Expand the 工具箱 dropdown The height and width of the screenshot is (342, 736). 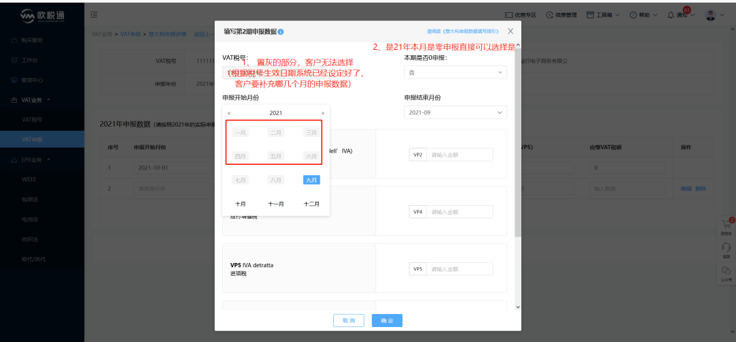tap(603, 15)
